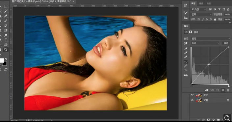Sample black point with the top eyedropper
The height and width of the screenshot is (122, 232).
[186, 49]
